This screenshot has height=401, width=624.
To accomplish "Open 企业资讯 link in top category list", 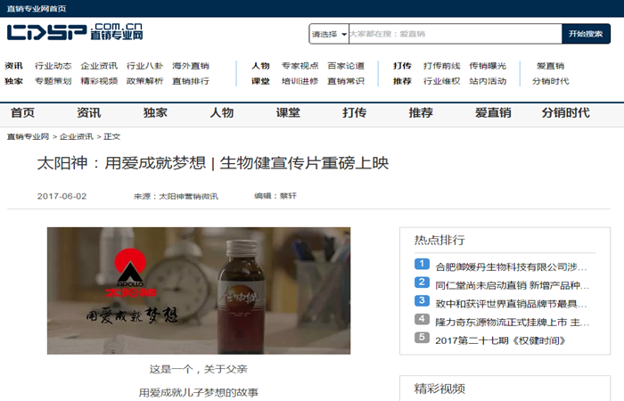I will coord(99,66).
